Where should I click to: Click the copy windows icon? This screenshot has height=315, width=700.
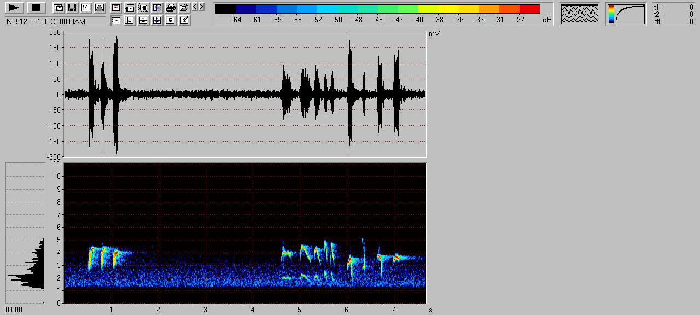click(x=59, y=8)
